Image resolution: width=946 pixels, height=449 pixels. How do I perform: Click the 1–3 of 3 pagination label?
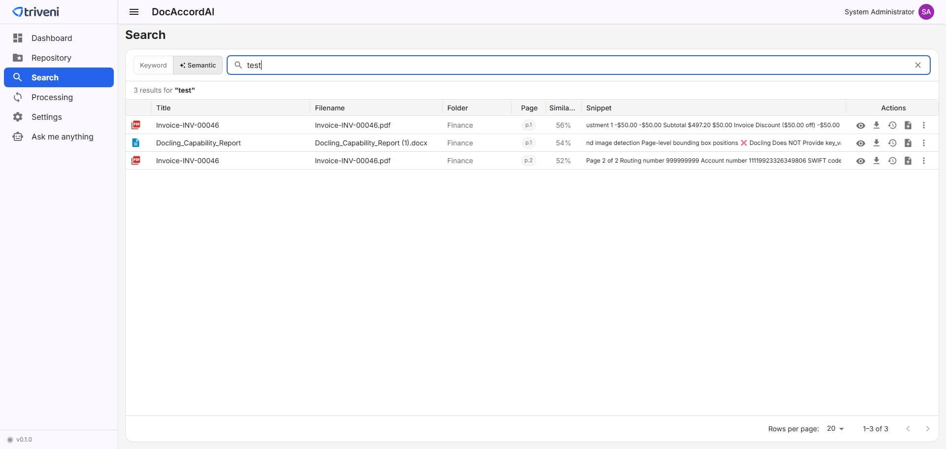[x=876, y=429]
